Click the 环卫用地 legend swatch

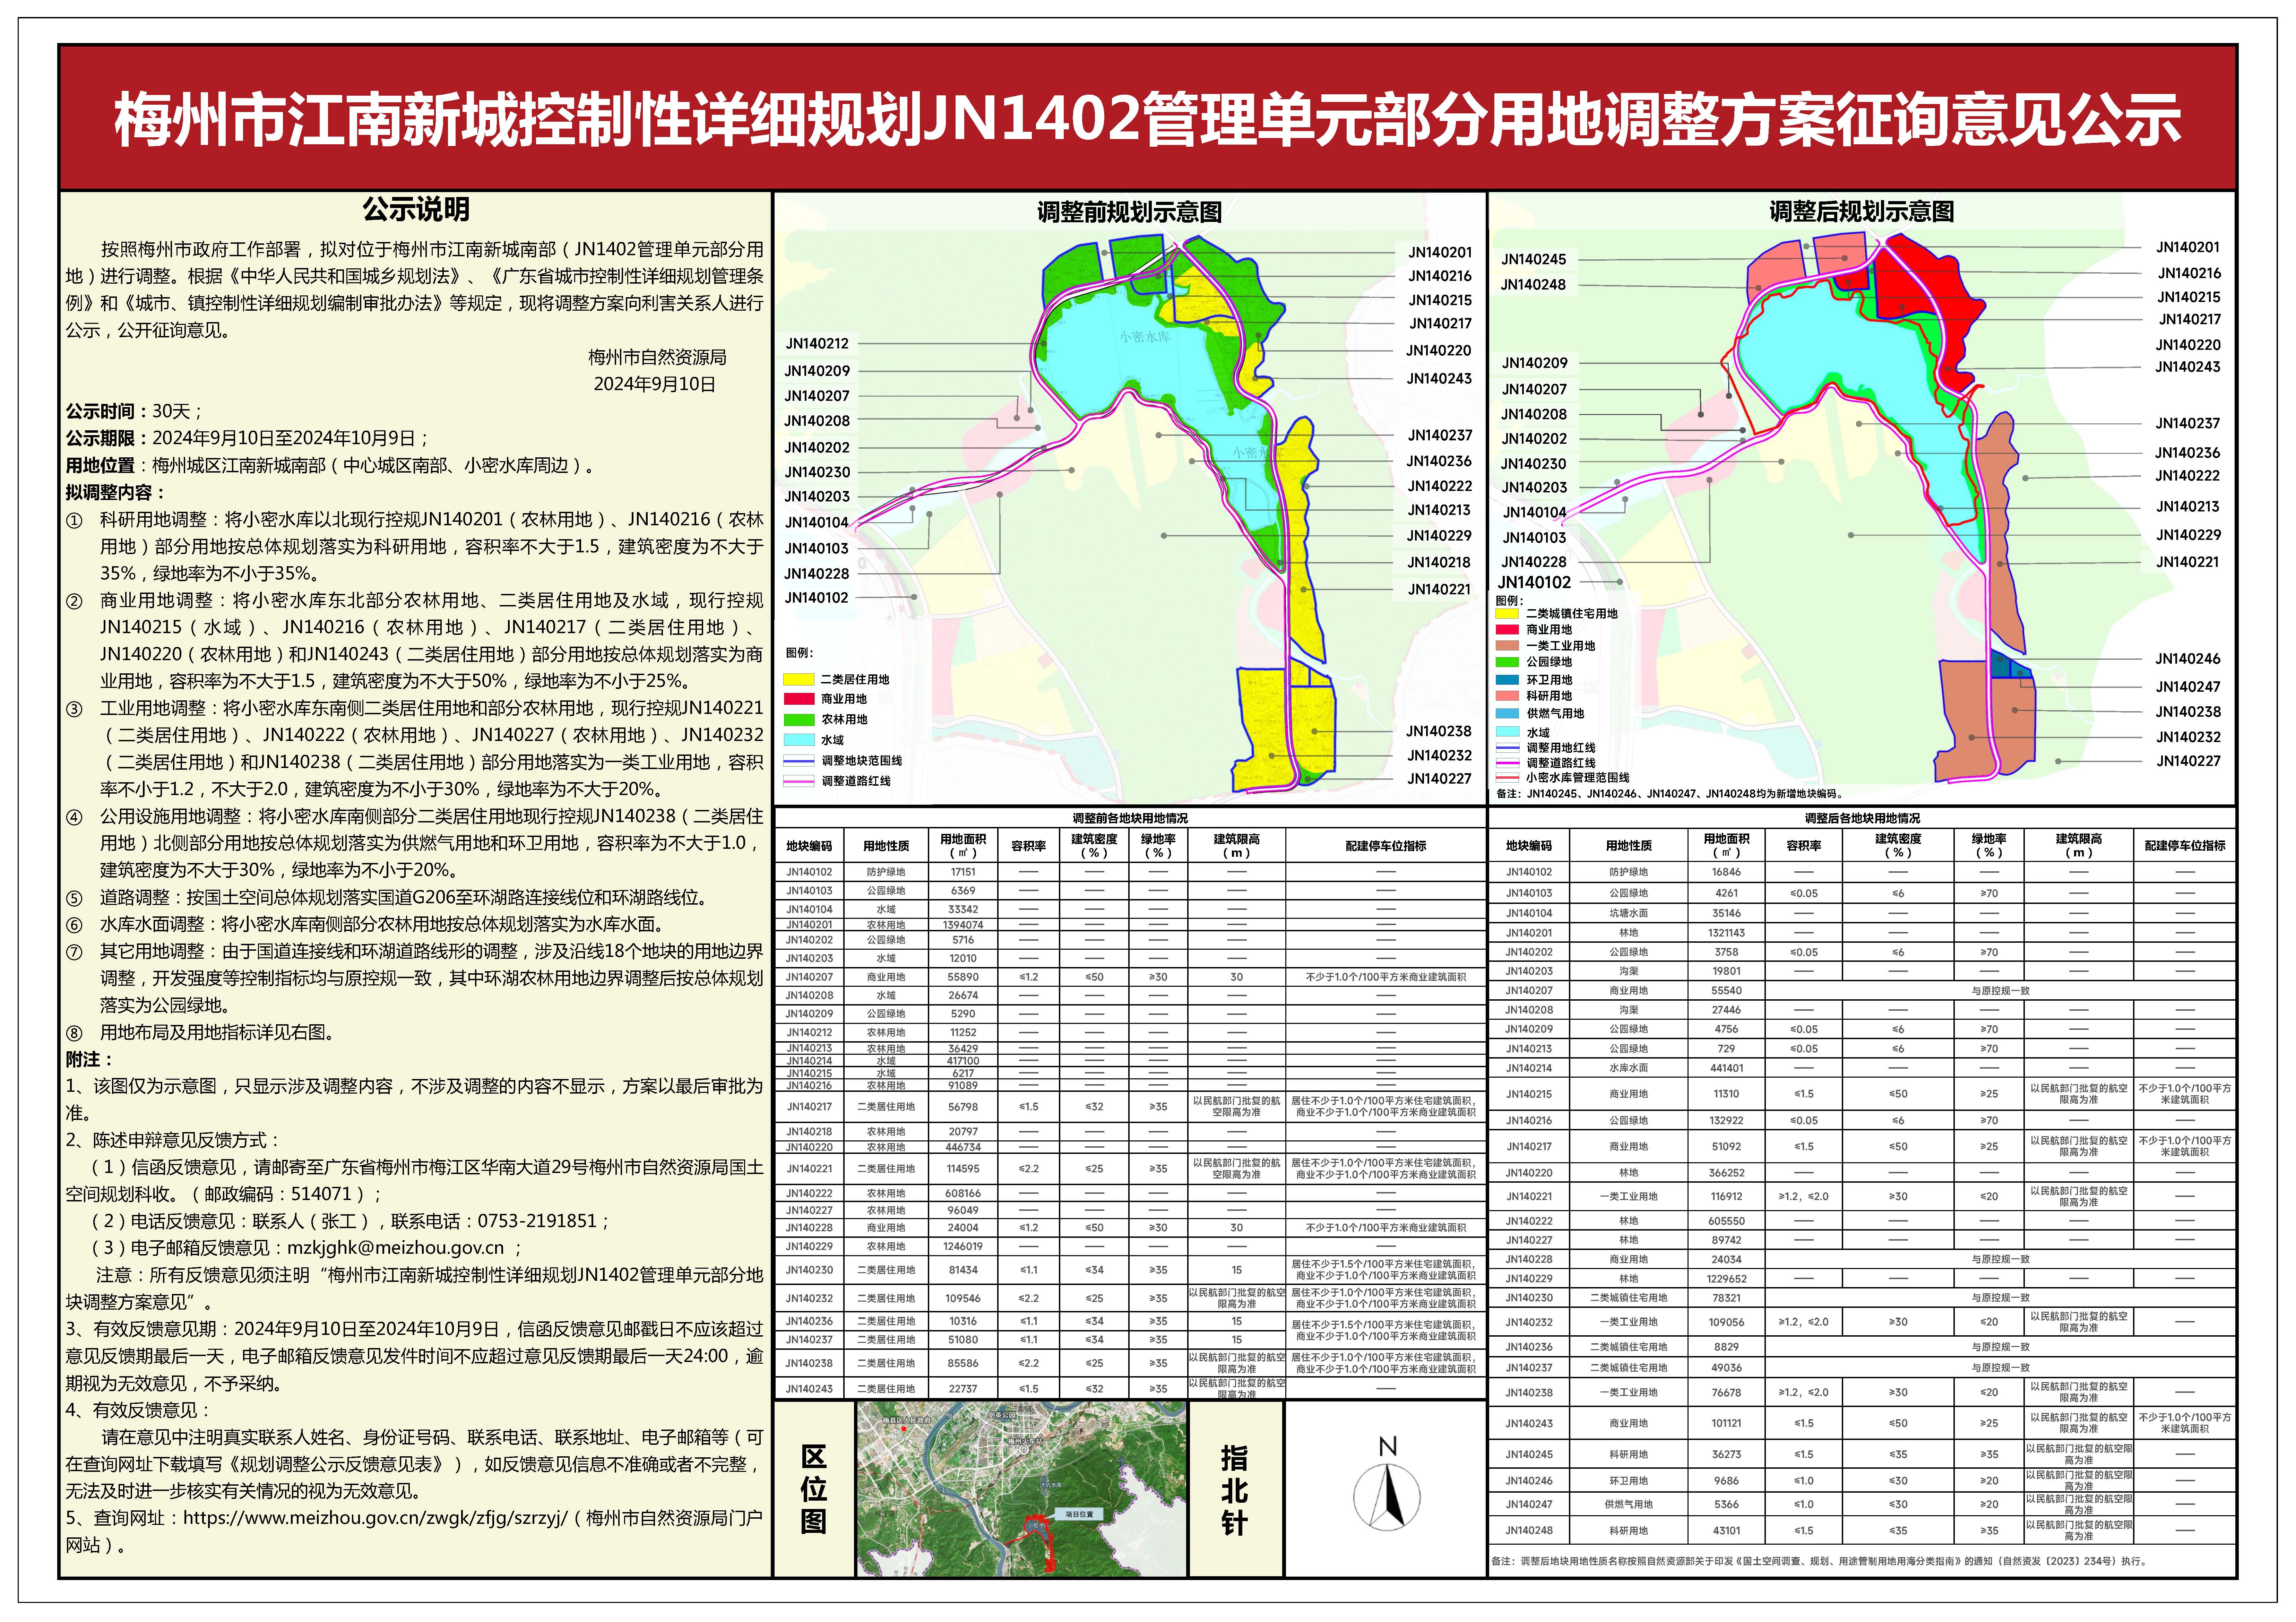(x=1507, y=680)
